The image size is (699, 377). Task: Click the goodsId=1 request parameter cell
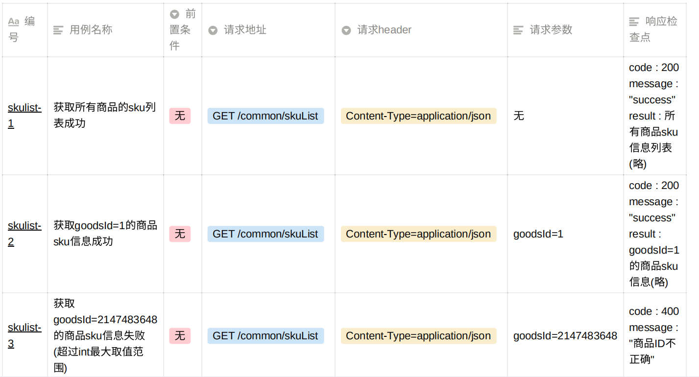click(x=538, y=234)
